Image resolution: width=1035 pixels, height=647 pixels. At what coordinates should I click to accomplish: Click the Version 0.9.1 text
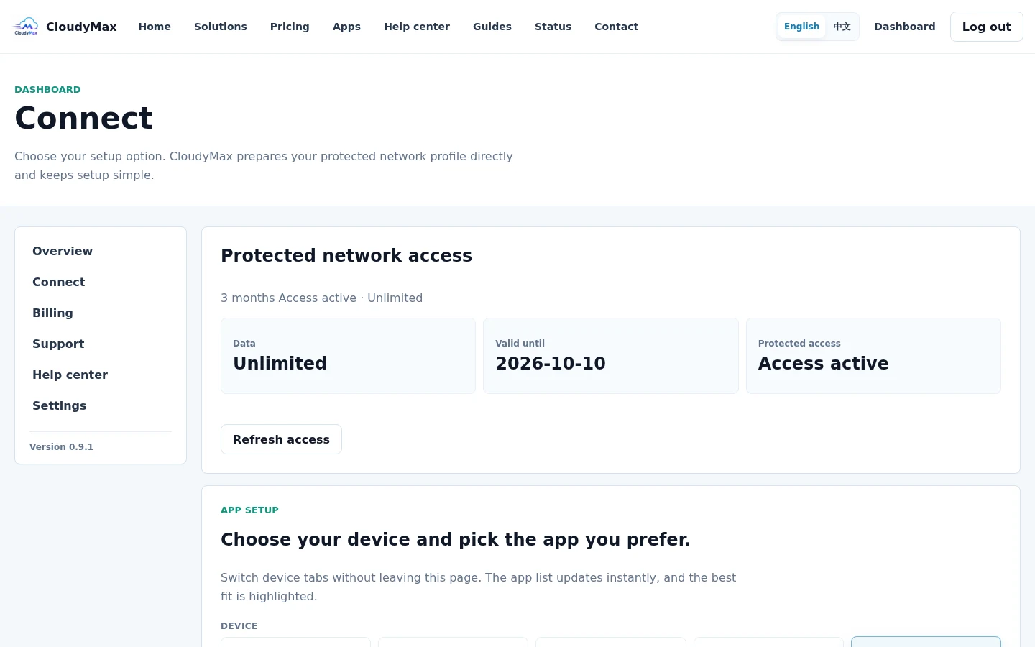click(61, 446)
